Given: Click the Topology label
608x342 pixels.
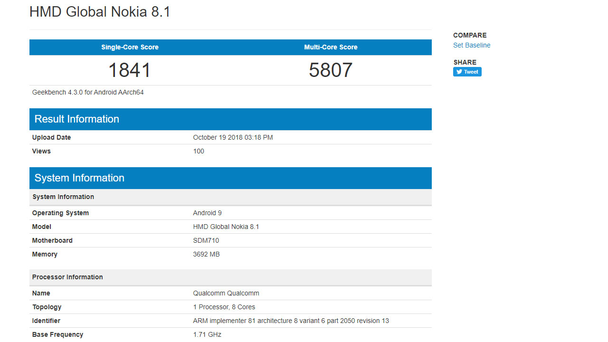Looking at the screenshot, I should [x=47, y=307].
